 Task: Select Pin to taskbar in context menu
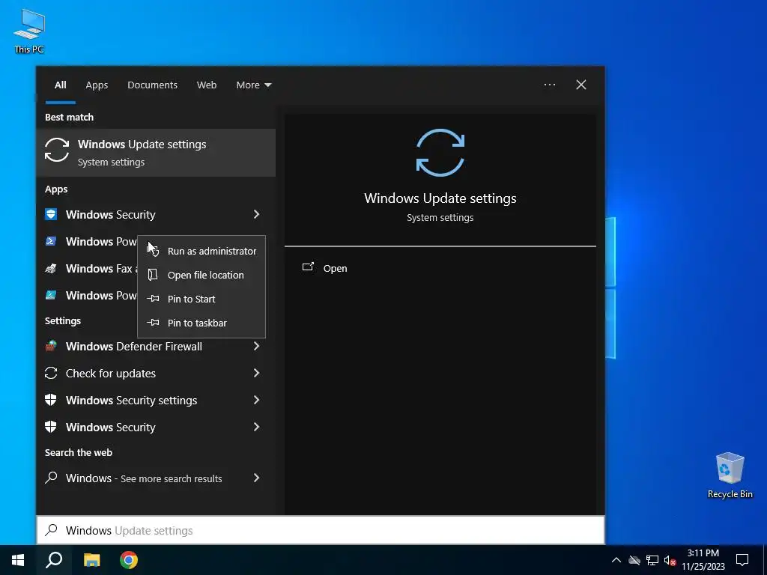tap(201, 323)
